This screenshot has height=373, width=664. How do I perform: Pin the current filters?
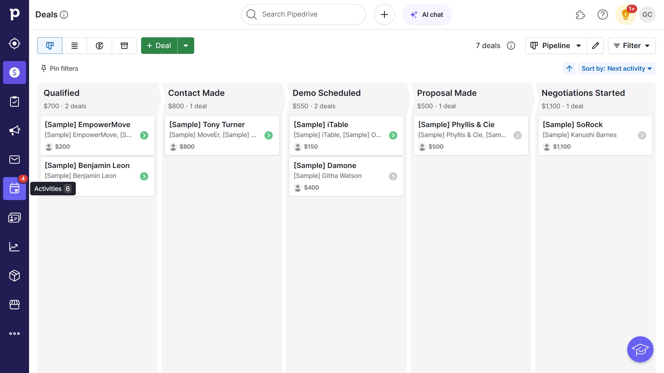click(59, 68)
